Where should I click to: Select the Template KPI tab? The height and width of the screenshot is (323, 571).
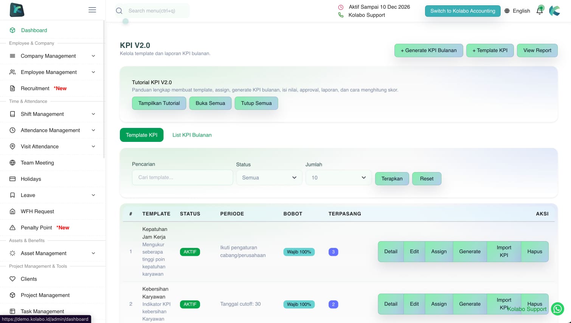pos(141,135)
